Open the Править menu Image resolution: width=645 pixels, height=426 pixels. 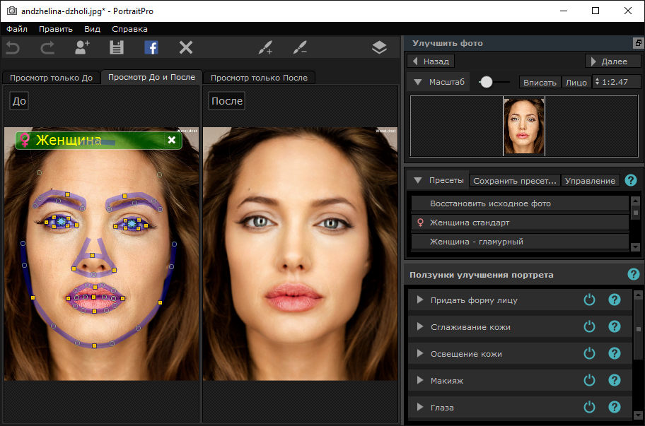click(56, 29)
